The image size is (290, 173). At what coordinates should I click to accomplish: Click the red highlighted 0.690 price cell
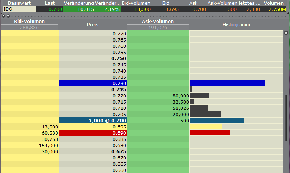(93, 133)
